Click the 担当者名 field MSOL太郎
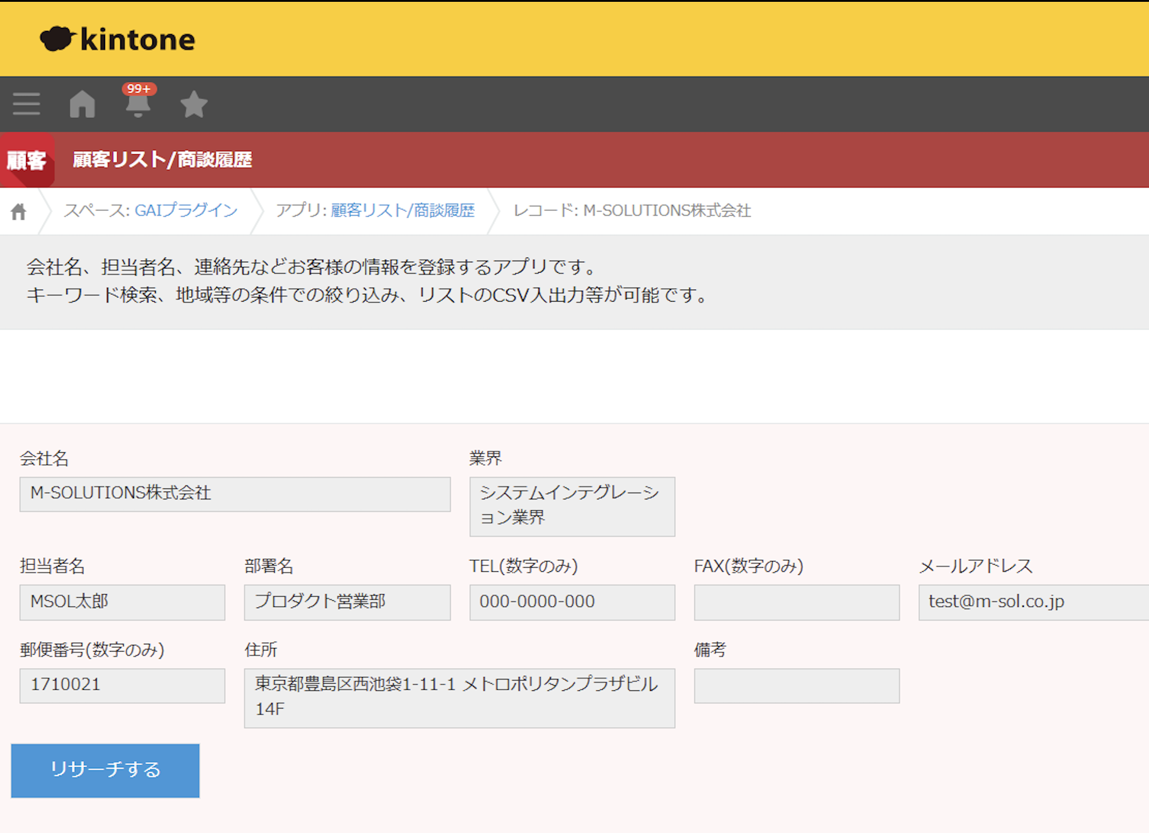The image size is (1149, 833). tap(122, 602)
